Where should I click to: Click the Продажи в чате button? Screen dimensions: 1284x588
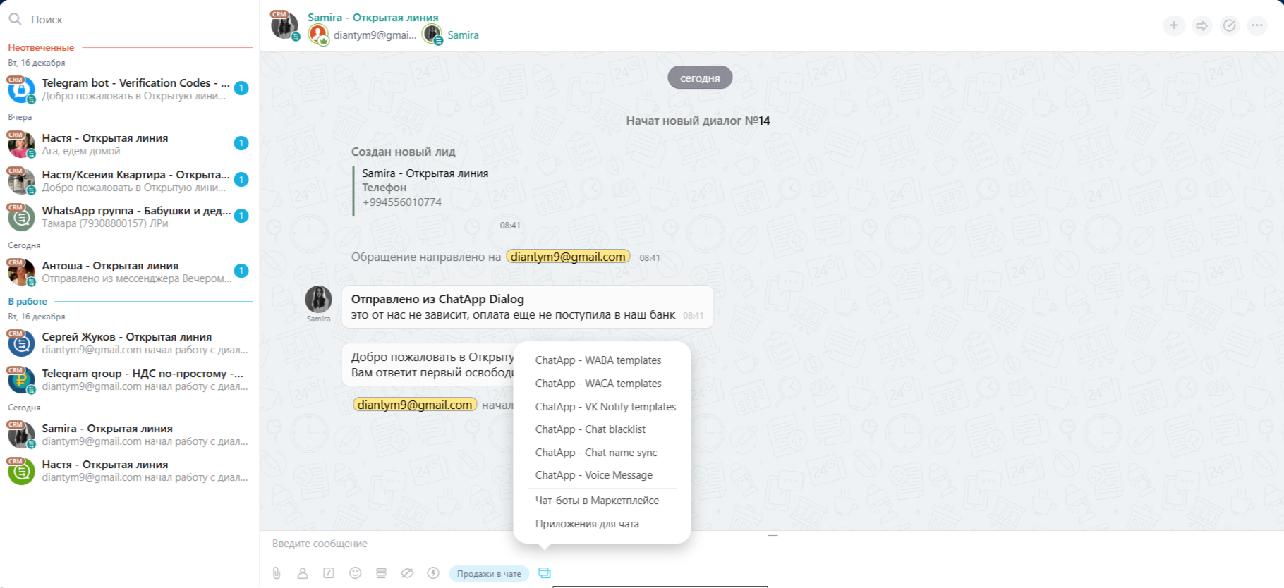pos(489,574)
